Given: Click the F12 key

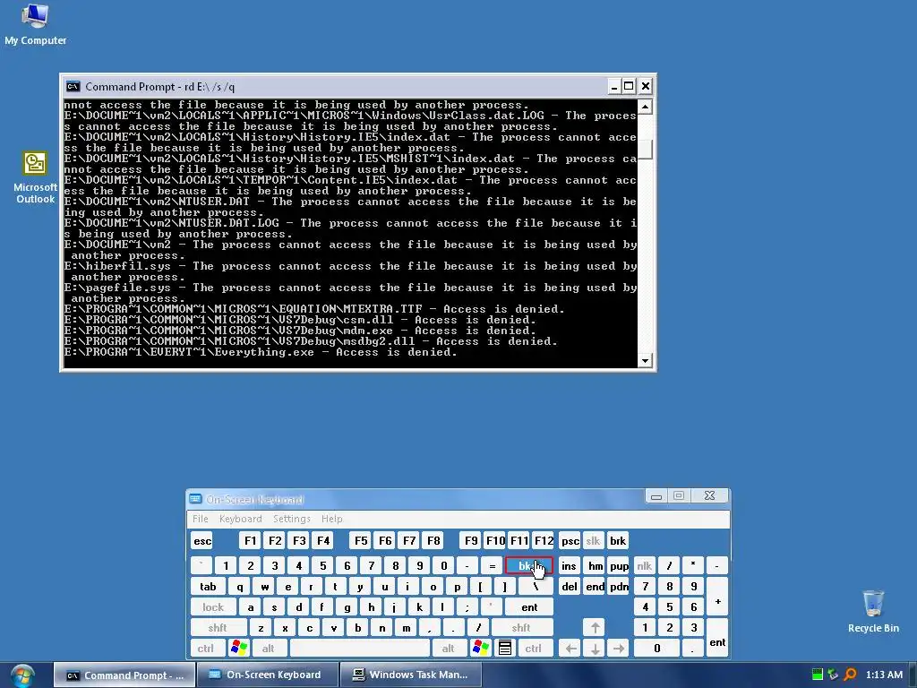Looking at the screenshot, I should 544,540.
